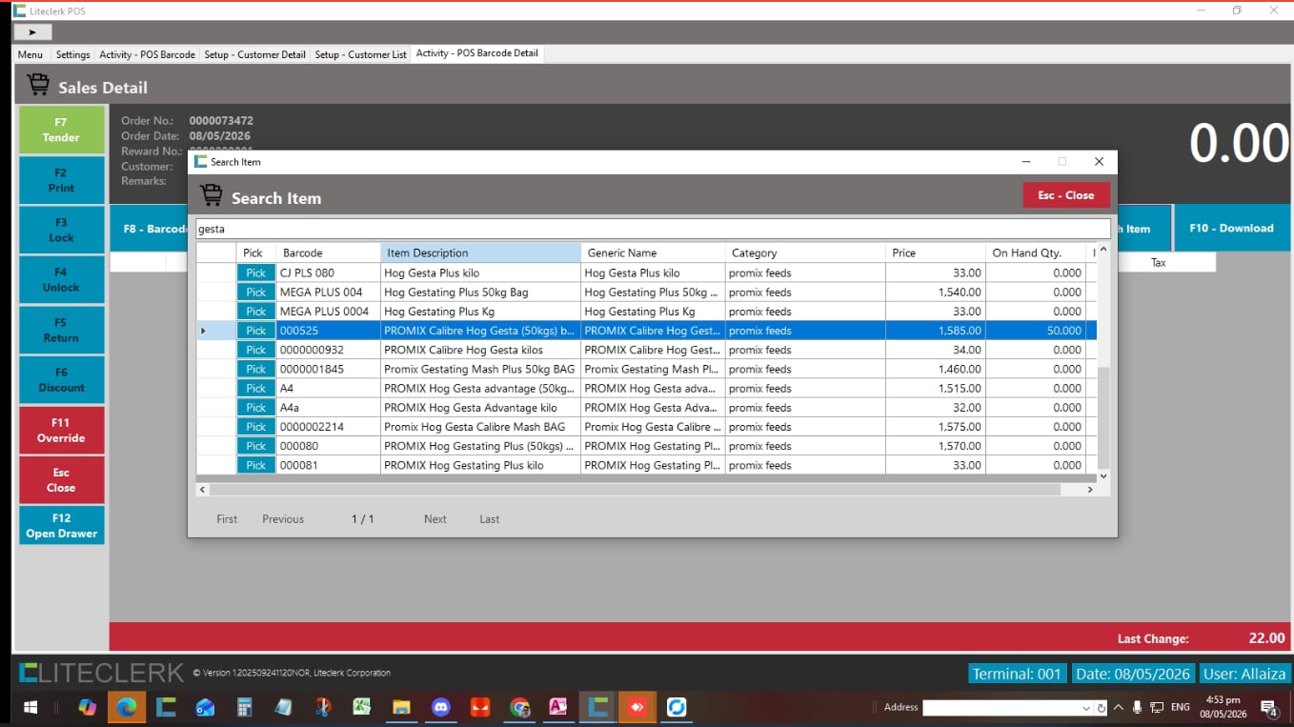This screenshot has height=727, width=1294.
Task: Go to the Next page of results
Action: pyautogui.click(x=435, y=519)
